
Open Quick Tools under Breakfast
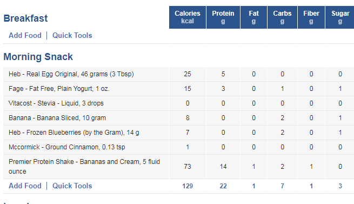[x=72, y=36]
